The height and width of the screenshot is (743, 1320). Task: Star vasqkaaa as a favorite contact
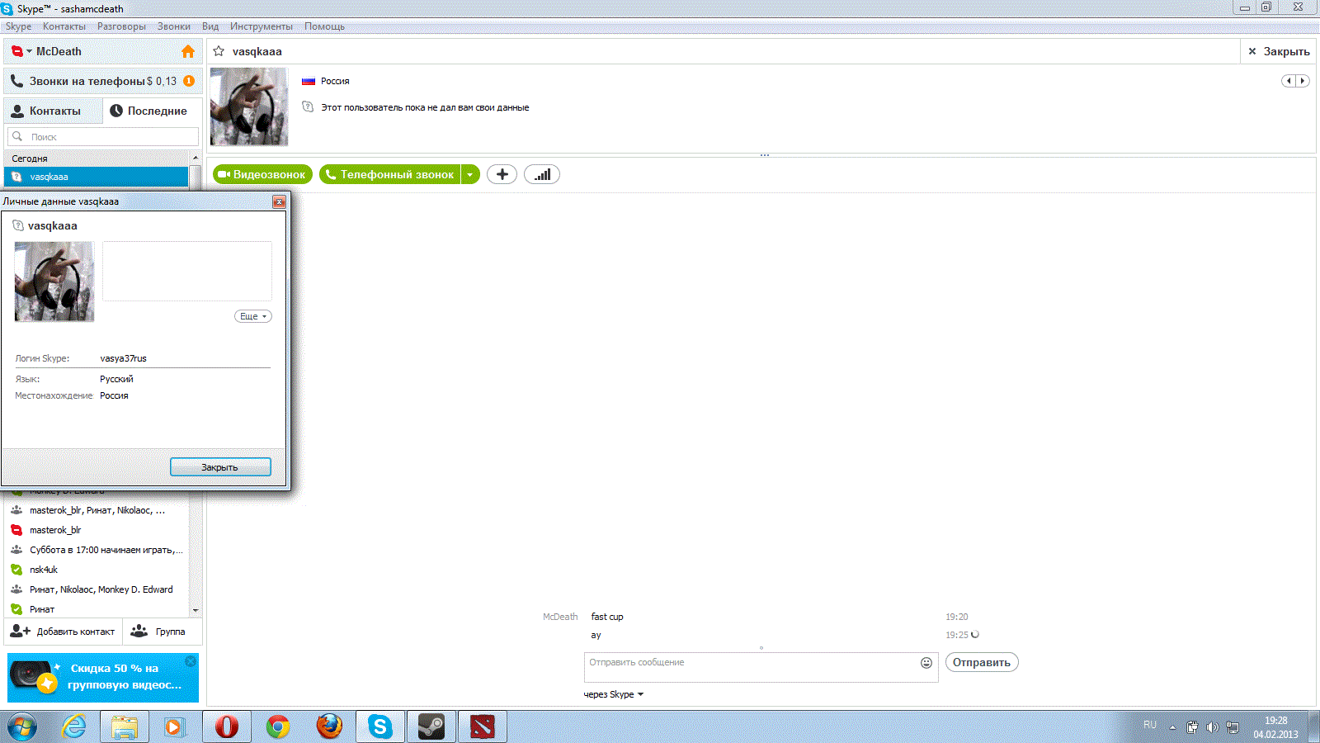pos(219,51)
